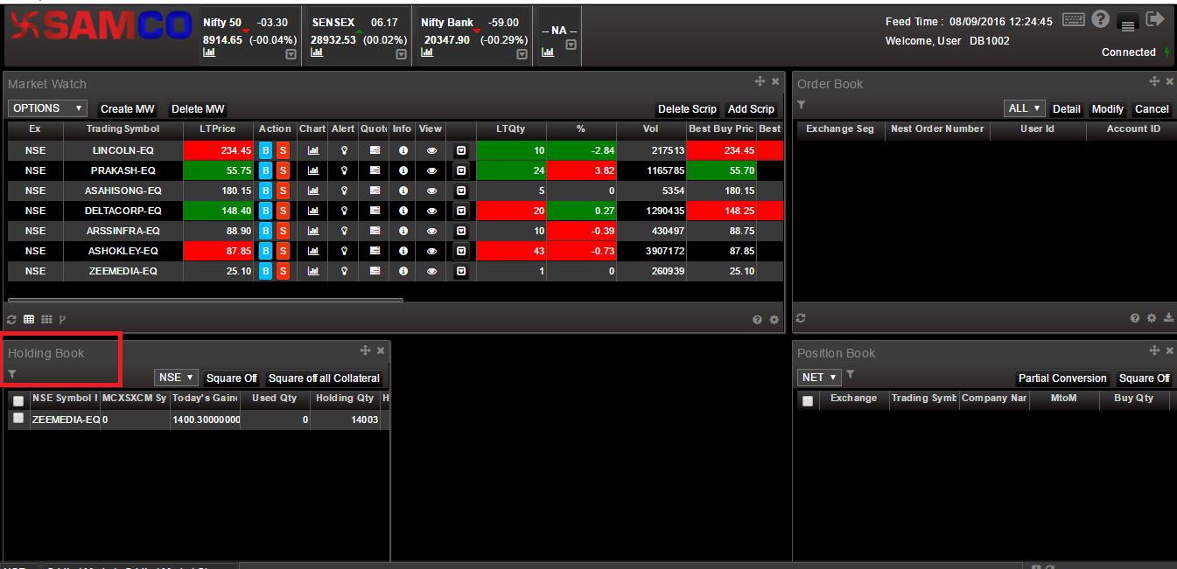Sort Market Watch by Trading Symbol column
Image resolution: width=1177 pixels, height=569 pixels.
click(123, 129)
